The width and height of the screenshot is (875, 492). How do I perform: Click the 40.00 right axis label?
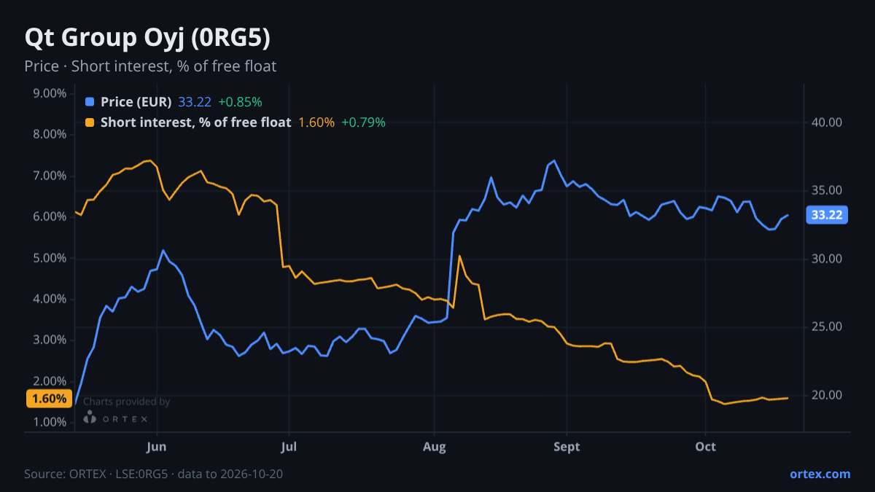point(827,122)
